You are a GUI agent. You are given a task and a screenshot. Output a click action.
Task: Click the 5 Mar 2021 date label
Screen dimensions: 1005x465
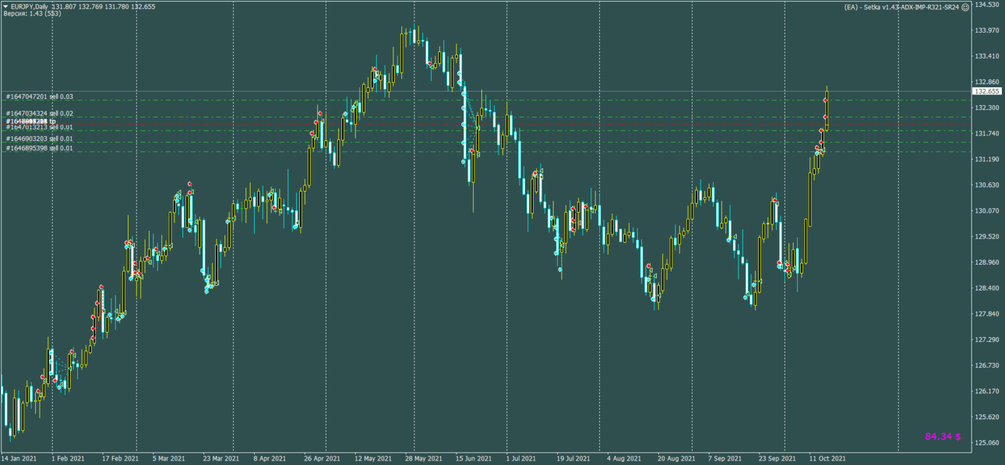(169, 459)
